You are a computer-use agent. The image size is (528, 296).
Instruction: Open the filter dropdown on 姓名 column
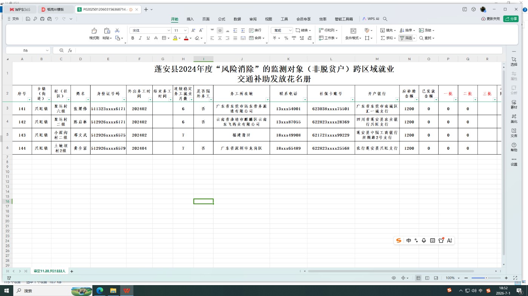click(88, 100)
